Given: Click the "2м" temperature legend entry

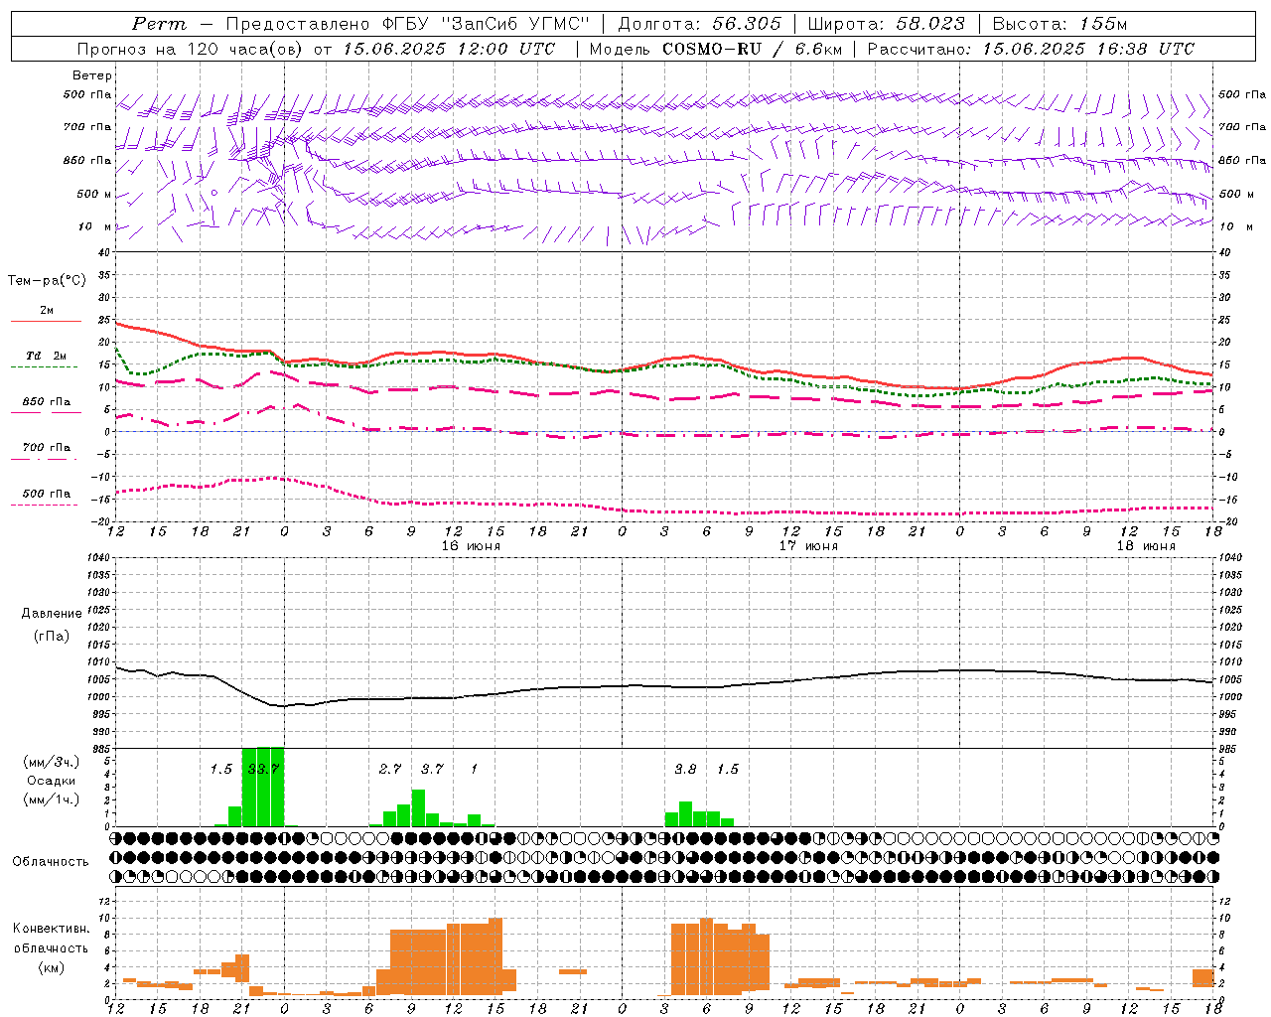Looking at the screenshot, I should pyautogui.click(x=47, y=311).
